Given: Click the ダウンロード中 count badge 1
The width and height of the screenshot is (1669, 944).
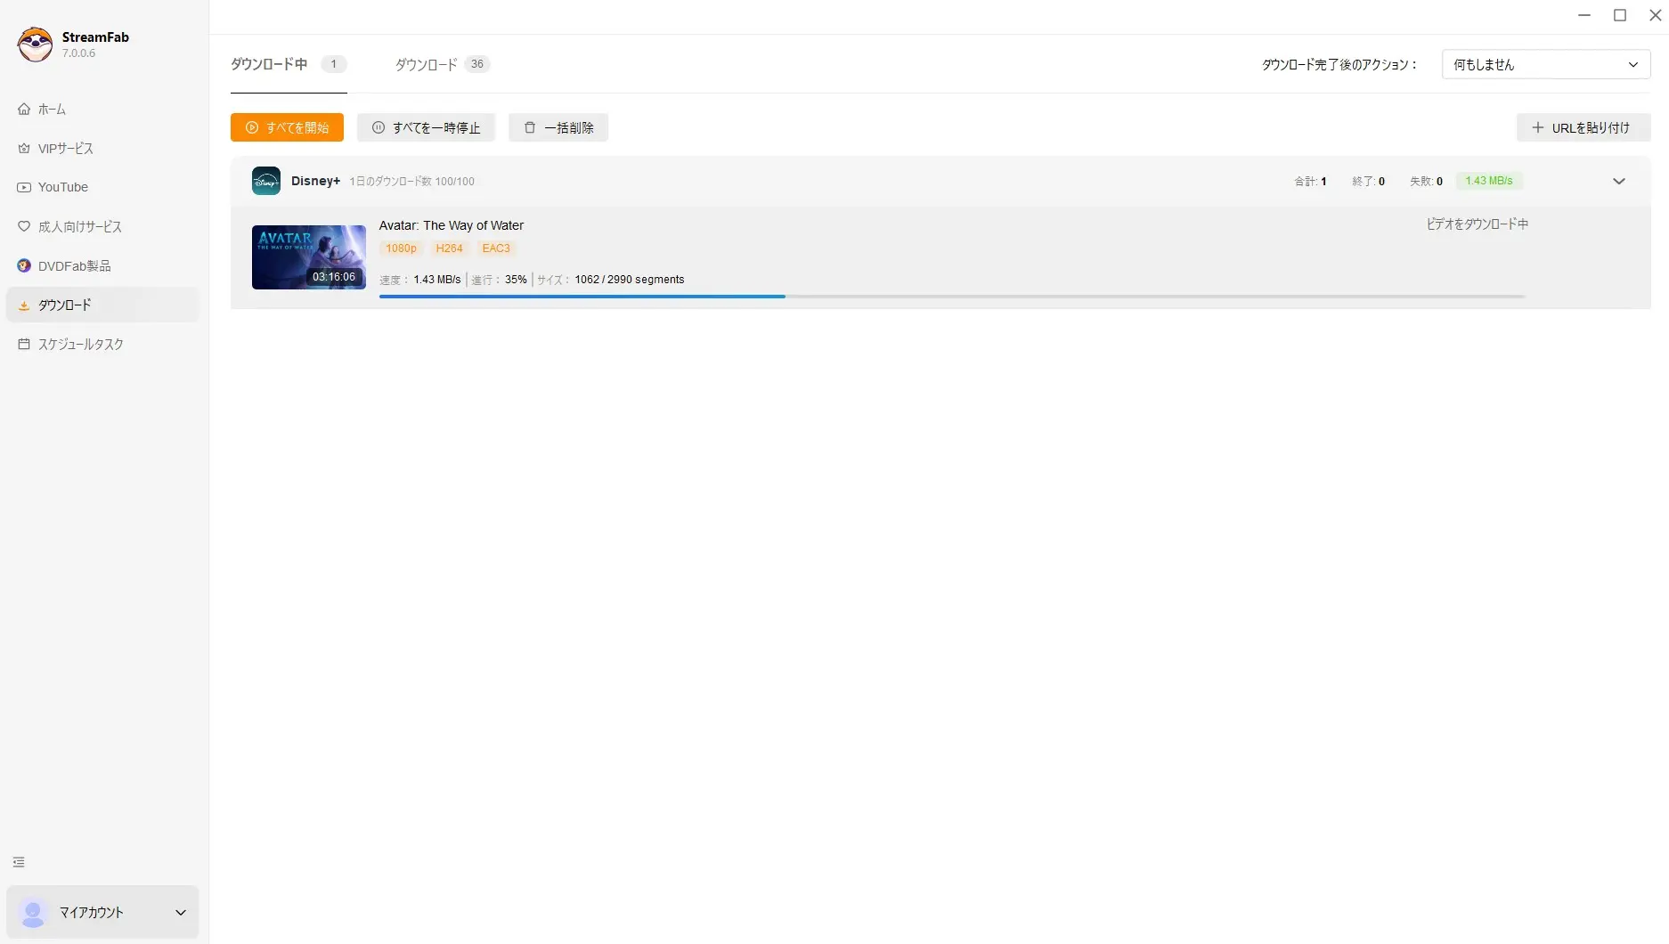Looking at the screenshot, I should pos(334,64).
